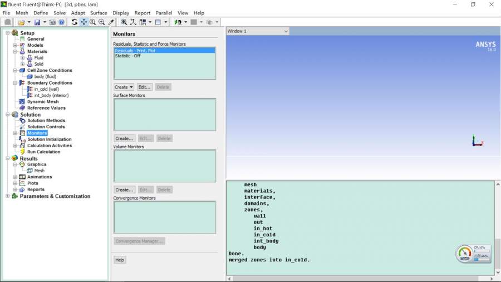
Task: Click the Solution Controls tree icon
Action: (x=22, y=127)
